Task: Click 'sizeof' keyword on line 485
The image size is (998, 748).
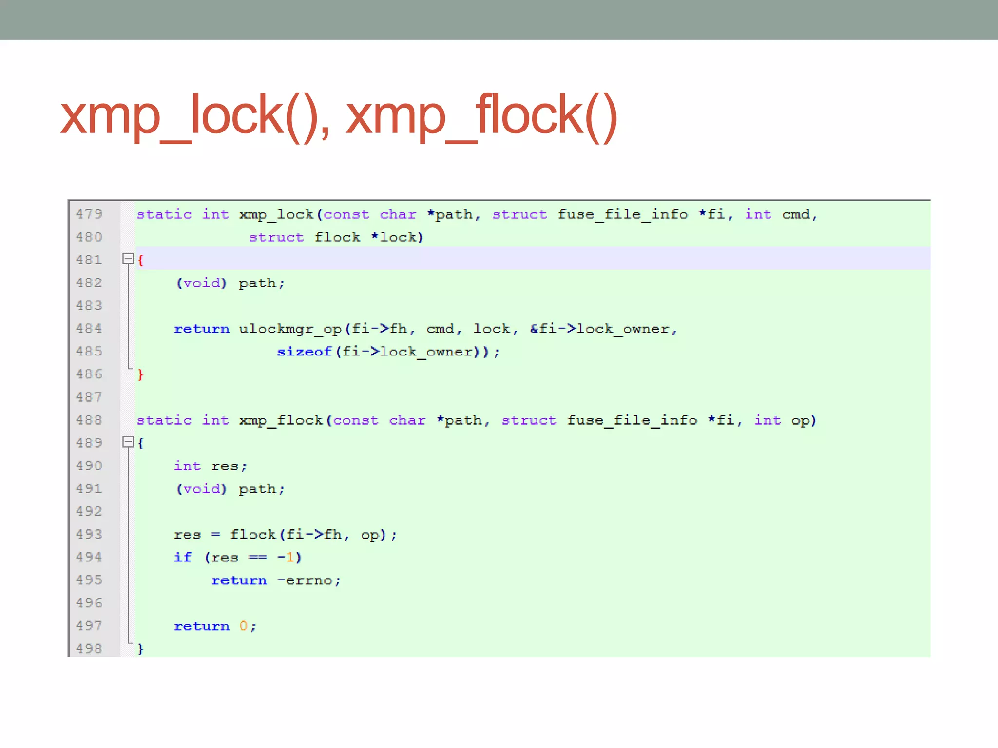Action: (x=305, y=352)
